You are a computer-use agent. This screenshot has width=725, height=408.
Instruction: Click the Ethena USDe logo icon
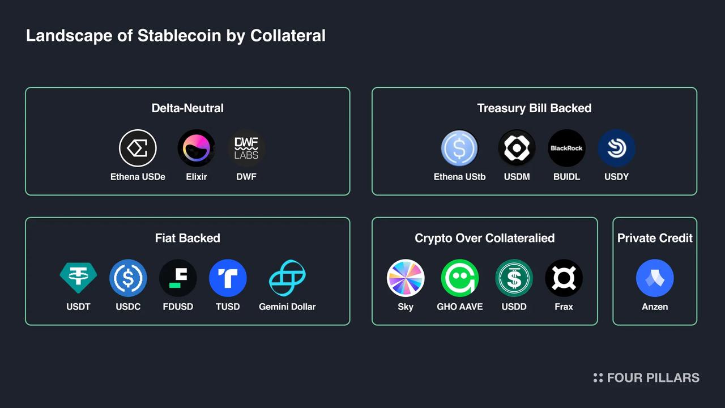(x=138, y=148)
